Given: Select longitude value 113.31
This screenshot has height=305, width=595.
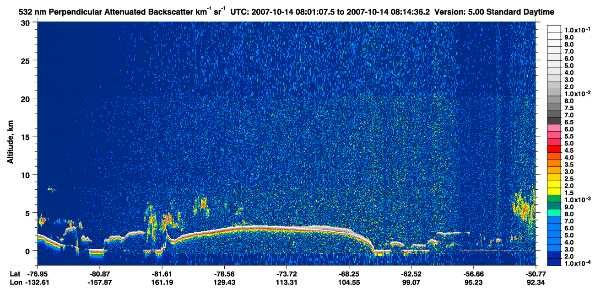Looking at the screenshot, I should point(287,282).
